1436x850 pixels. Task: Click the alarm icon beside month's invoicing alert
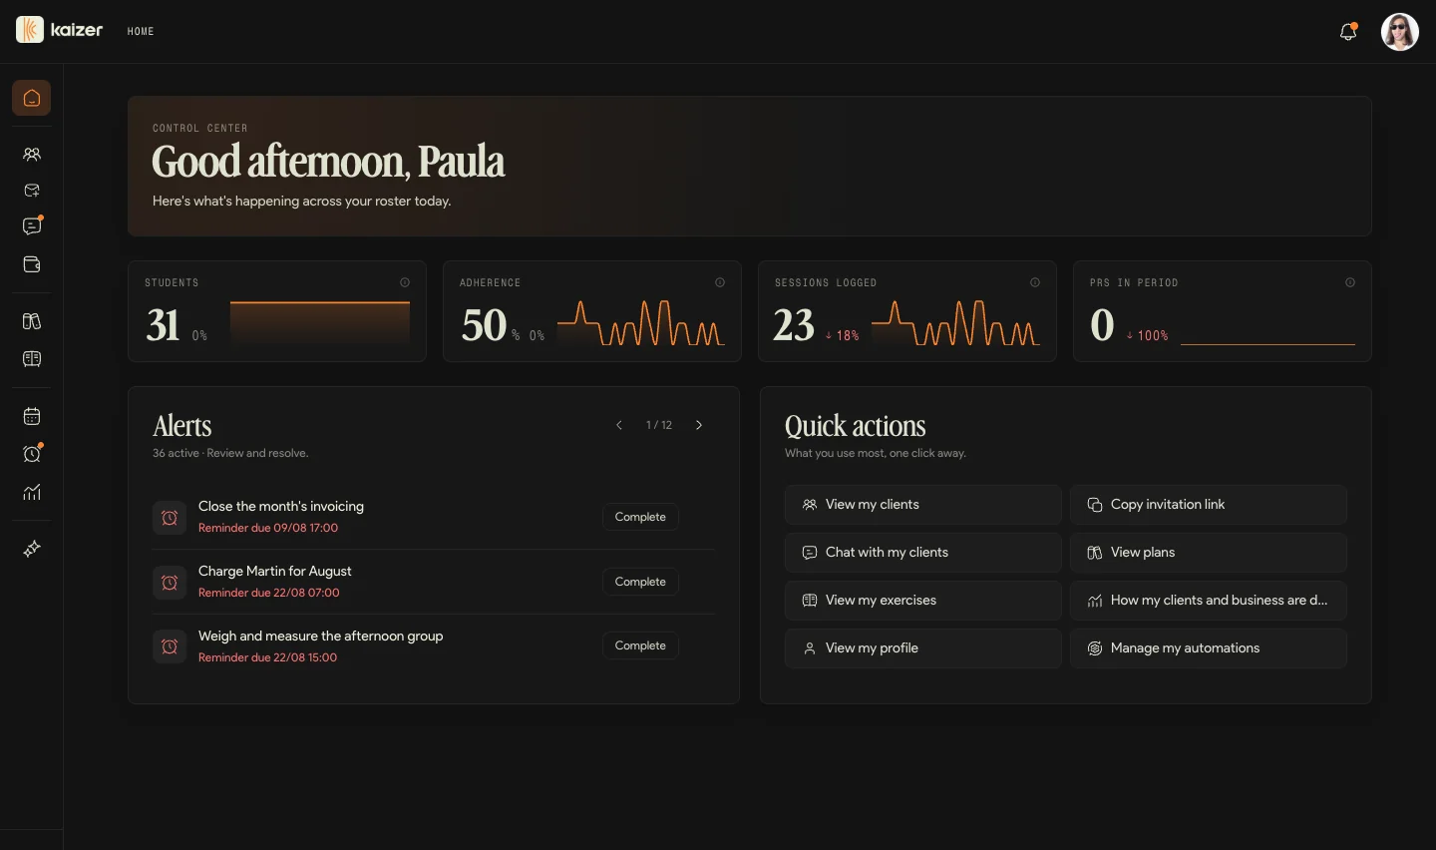[170, 518]
